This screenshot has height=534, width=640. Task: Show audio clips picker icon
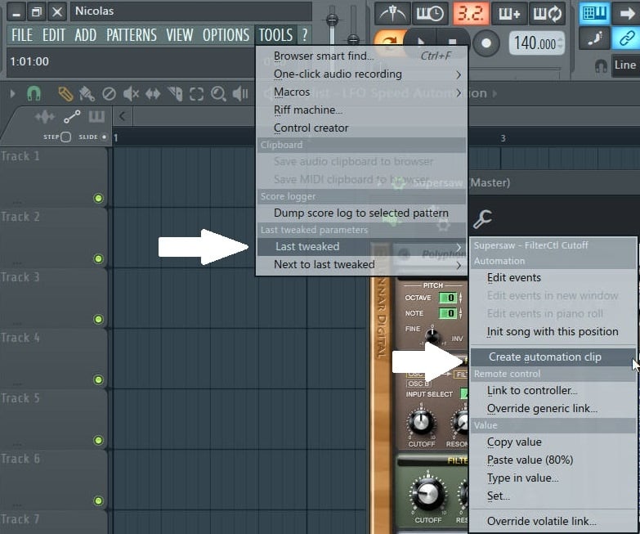[45, 117]
